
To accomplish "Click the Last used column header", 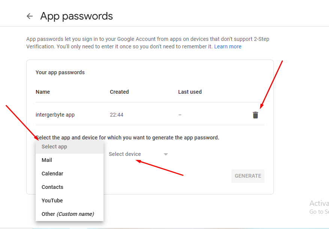I will pos(190,92).
